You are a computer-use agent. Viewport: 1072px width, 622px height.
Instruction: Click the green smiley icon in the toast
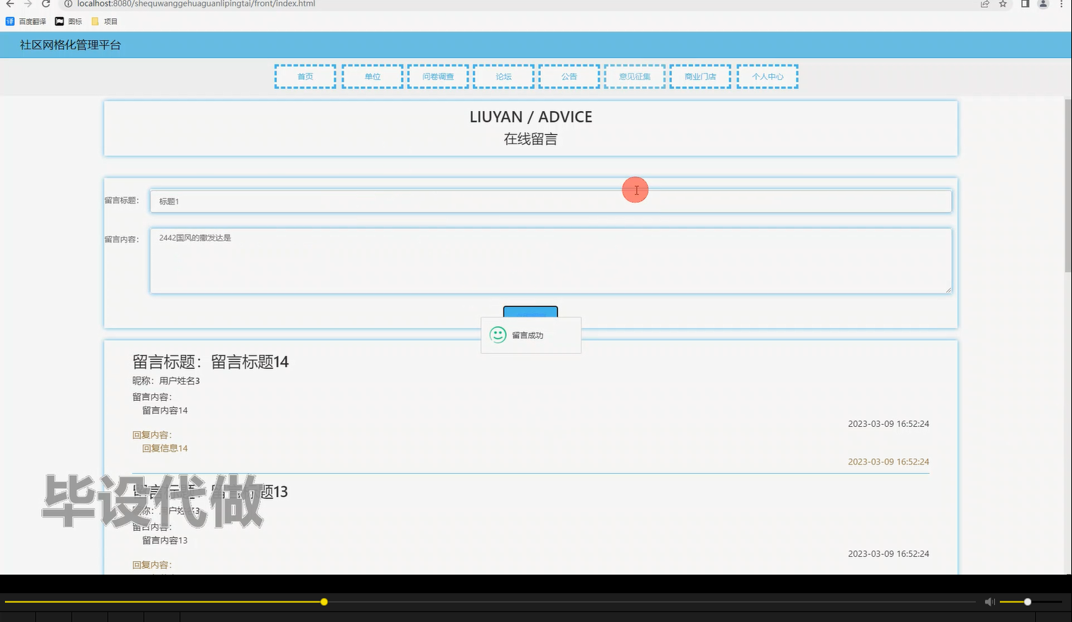(x=498, y=335)
